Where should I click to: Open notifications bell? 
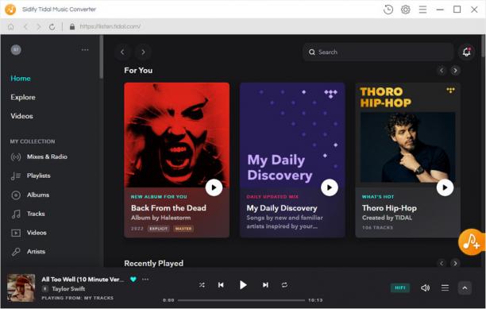[x=466, y=52]
